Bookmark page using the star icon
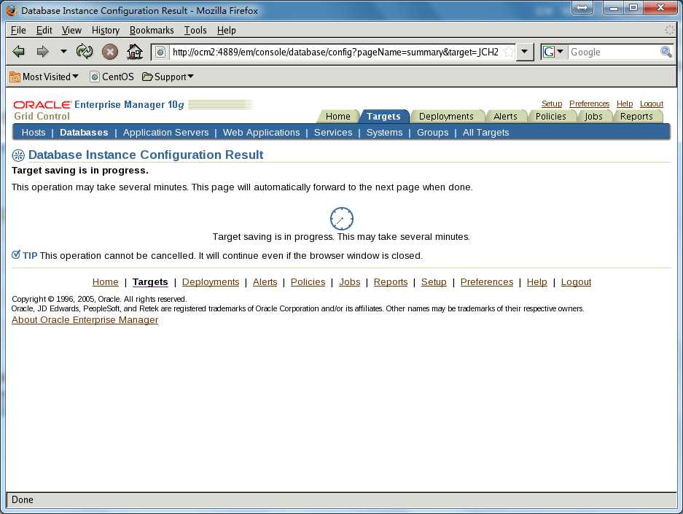 (508, 52)
